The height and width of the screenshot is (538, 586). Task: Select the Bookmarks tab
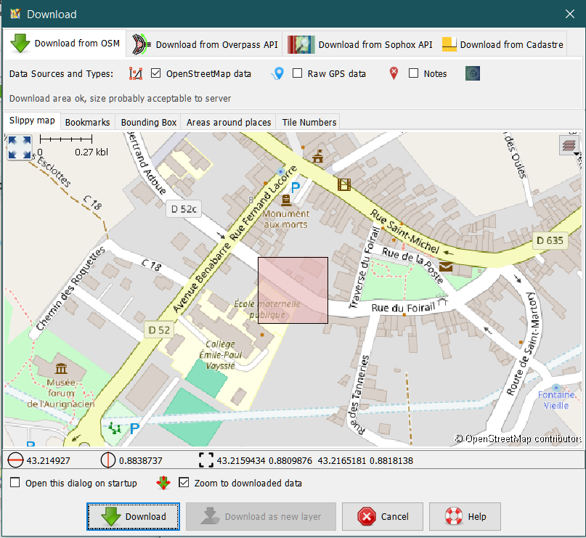[87, 122]
